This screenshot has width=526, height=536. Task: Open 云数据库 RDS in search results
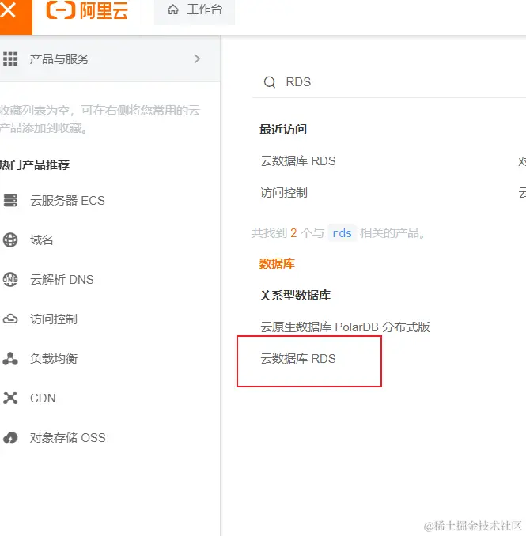298,359
